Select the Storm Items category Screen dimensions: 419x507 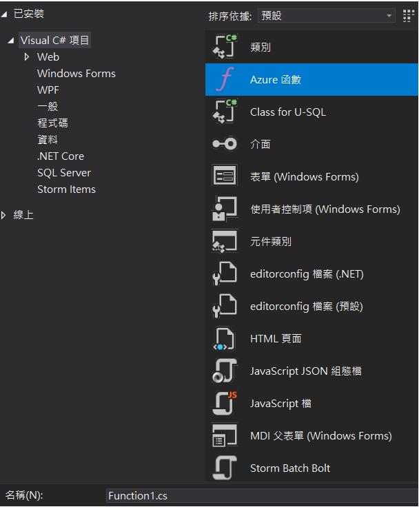[x=66, y=189]
